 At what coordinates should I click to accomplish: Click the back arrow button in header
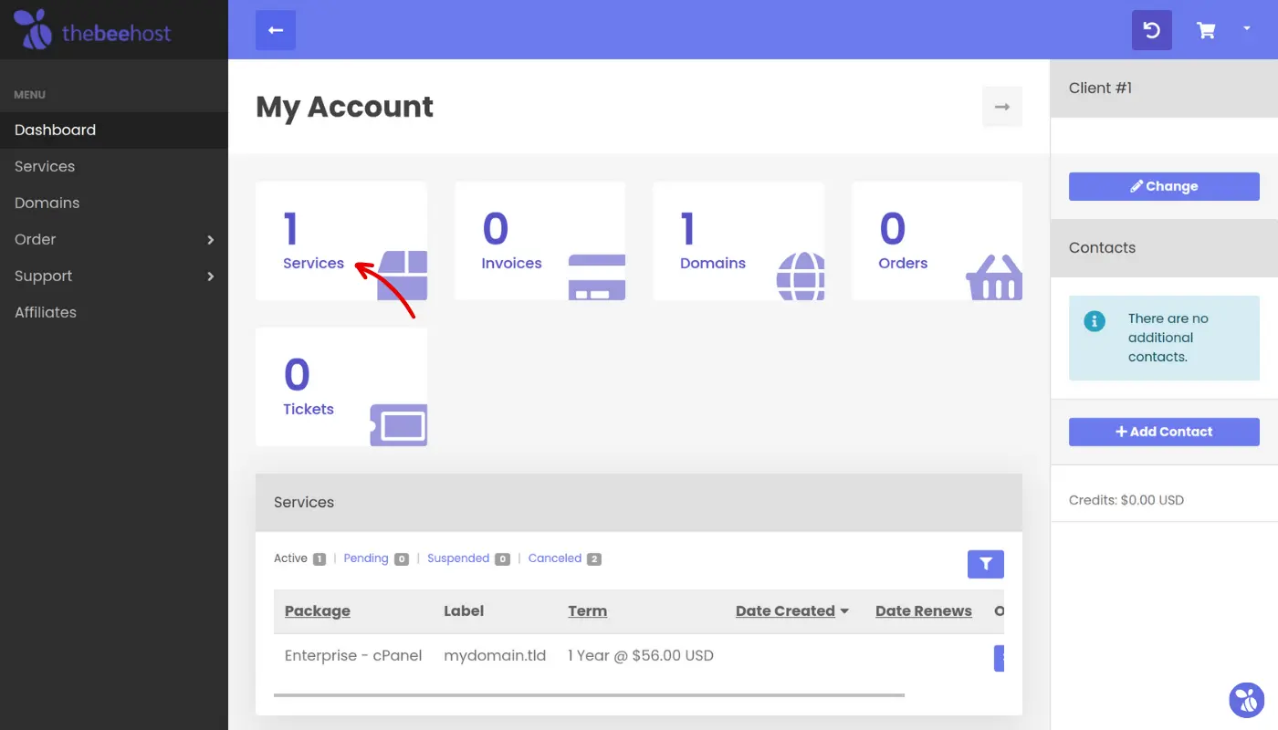[x=276, y=30]
